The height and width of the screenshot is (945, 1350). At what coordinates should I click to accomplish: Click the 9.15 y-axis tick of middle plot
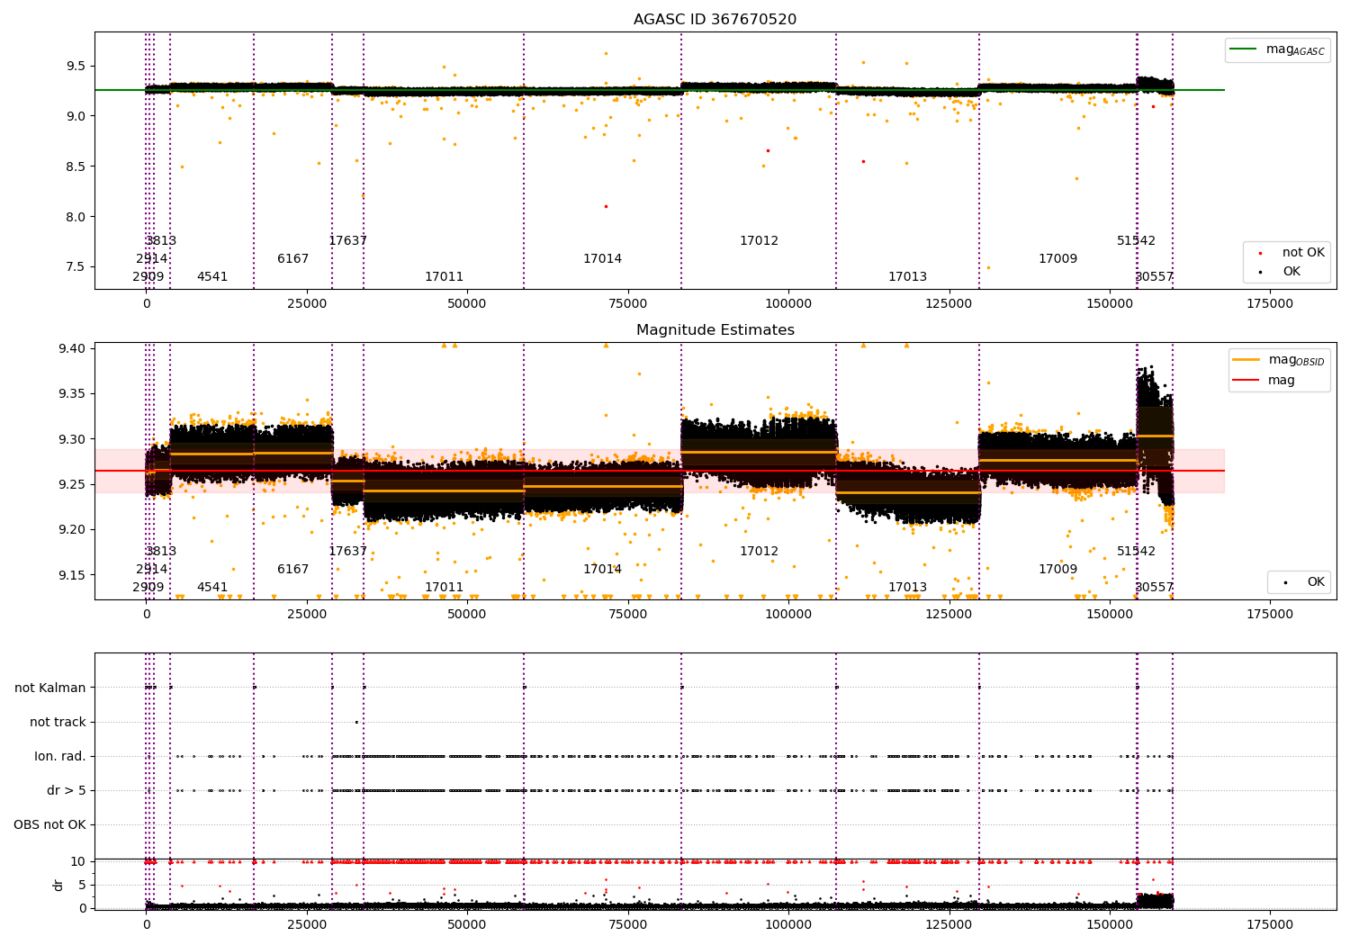pyautogui.click(x=72, y=575)
